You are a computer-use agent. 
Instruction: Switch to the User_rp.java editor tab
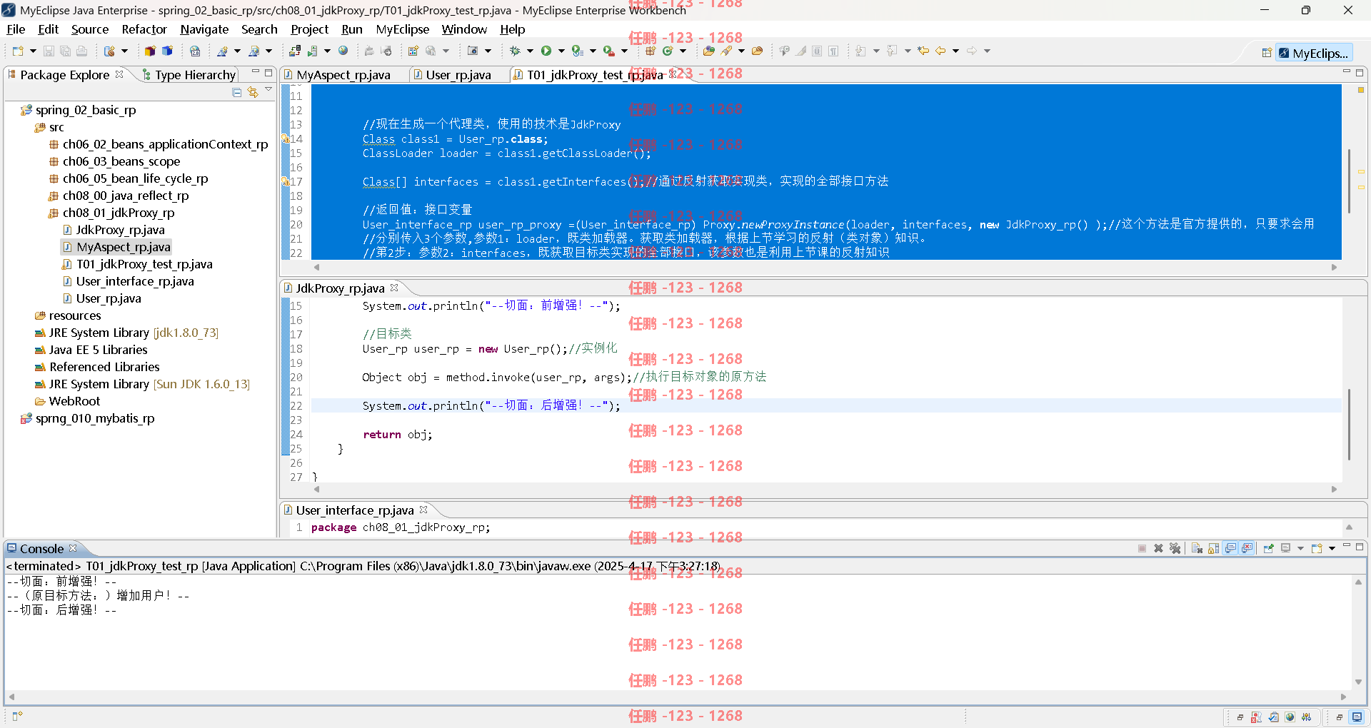point(452,75)
